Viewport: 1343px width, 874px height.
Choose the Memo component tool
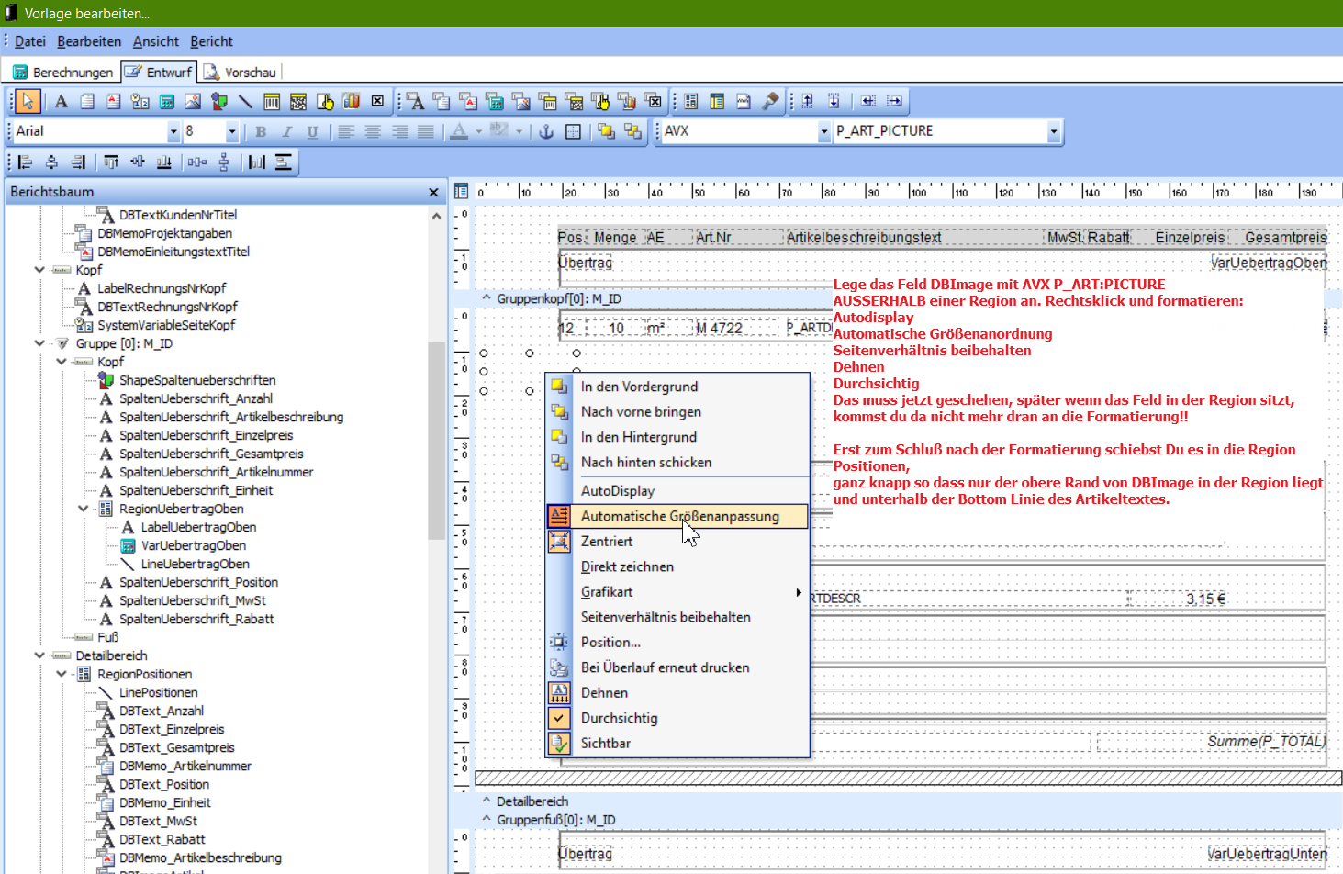click(x=87, y=101)
